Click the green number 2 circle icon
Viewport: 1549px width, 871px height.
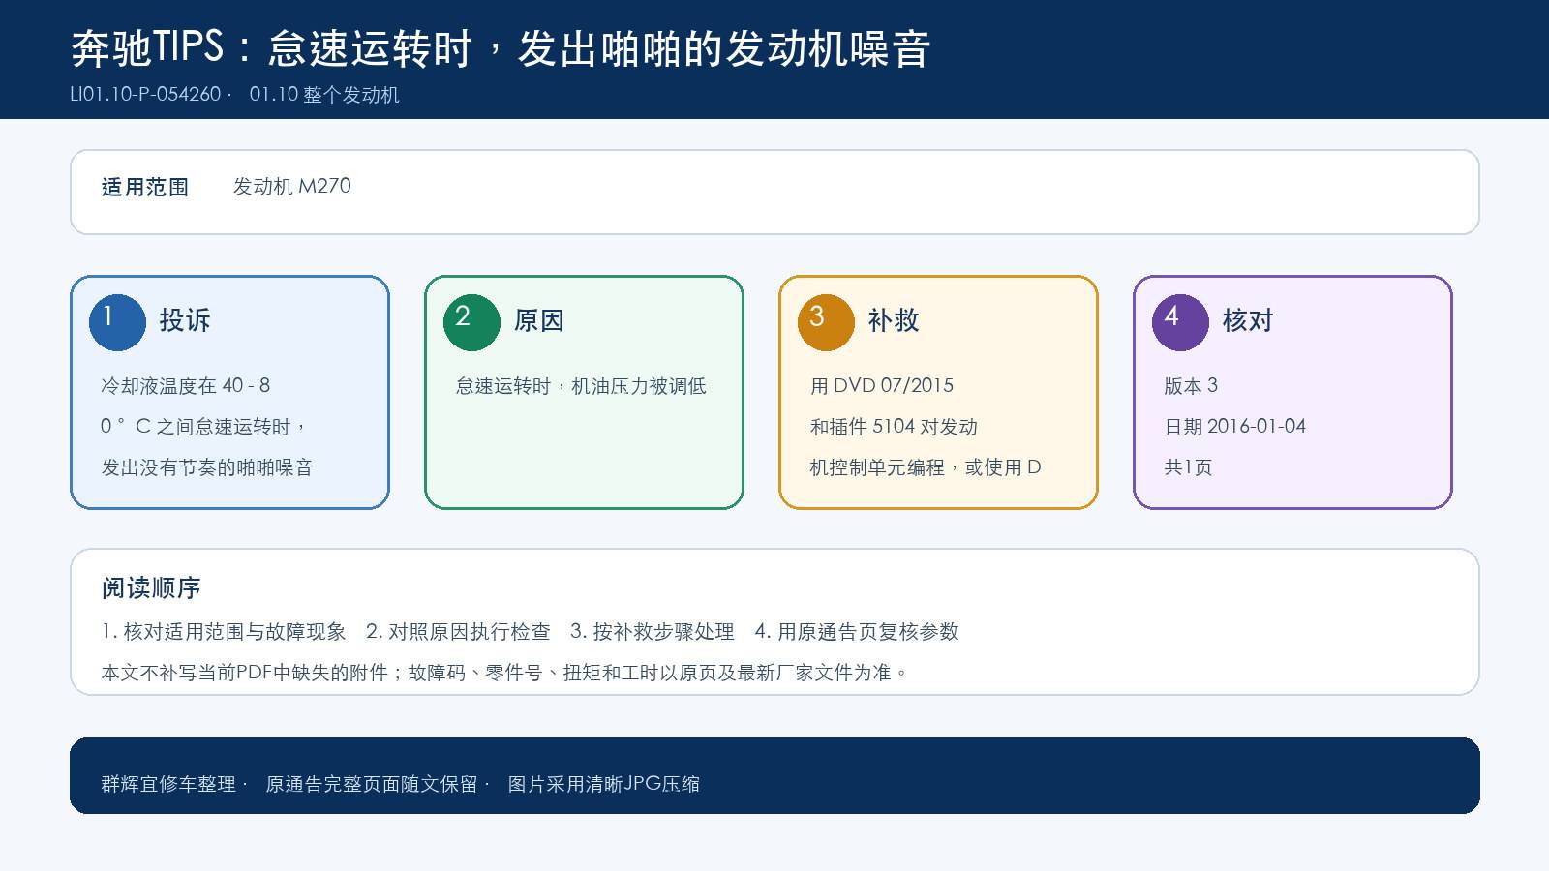coord(471,322)
